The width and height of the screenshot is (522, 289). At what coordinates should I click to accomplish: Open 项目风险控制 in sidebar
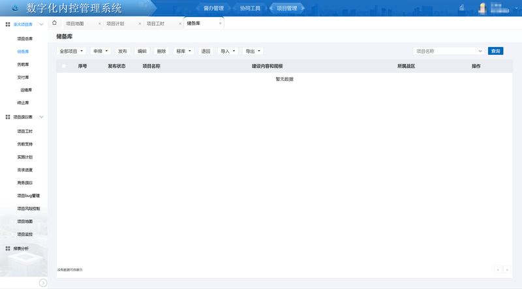[x=28, y=208]
